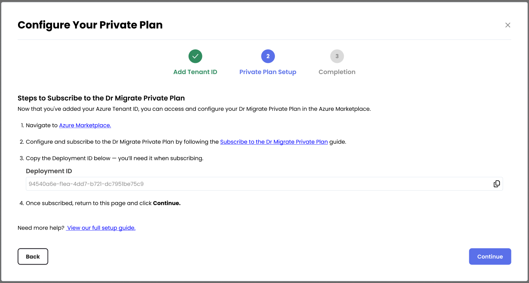
Task: Go to the Add Tenant ID step label
Action: (x=195, y=72)
